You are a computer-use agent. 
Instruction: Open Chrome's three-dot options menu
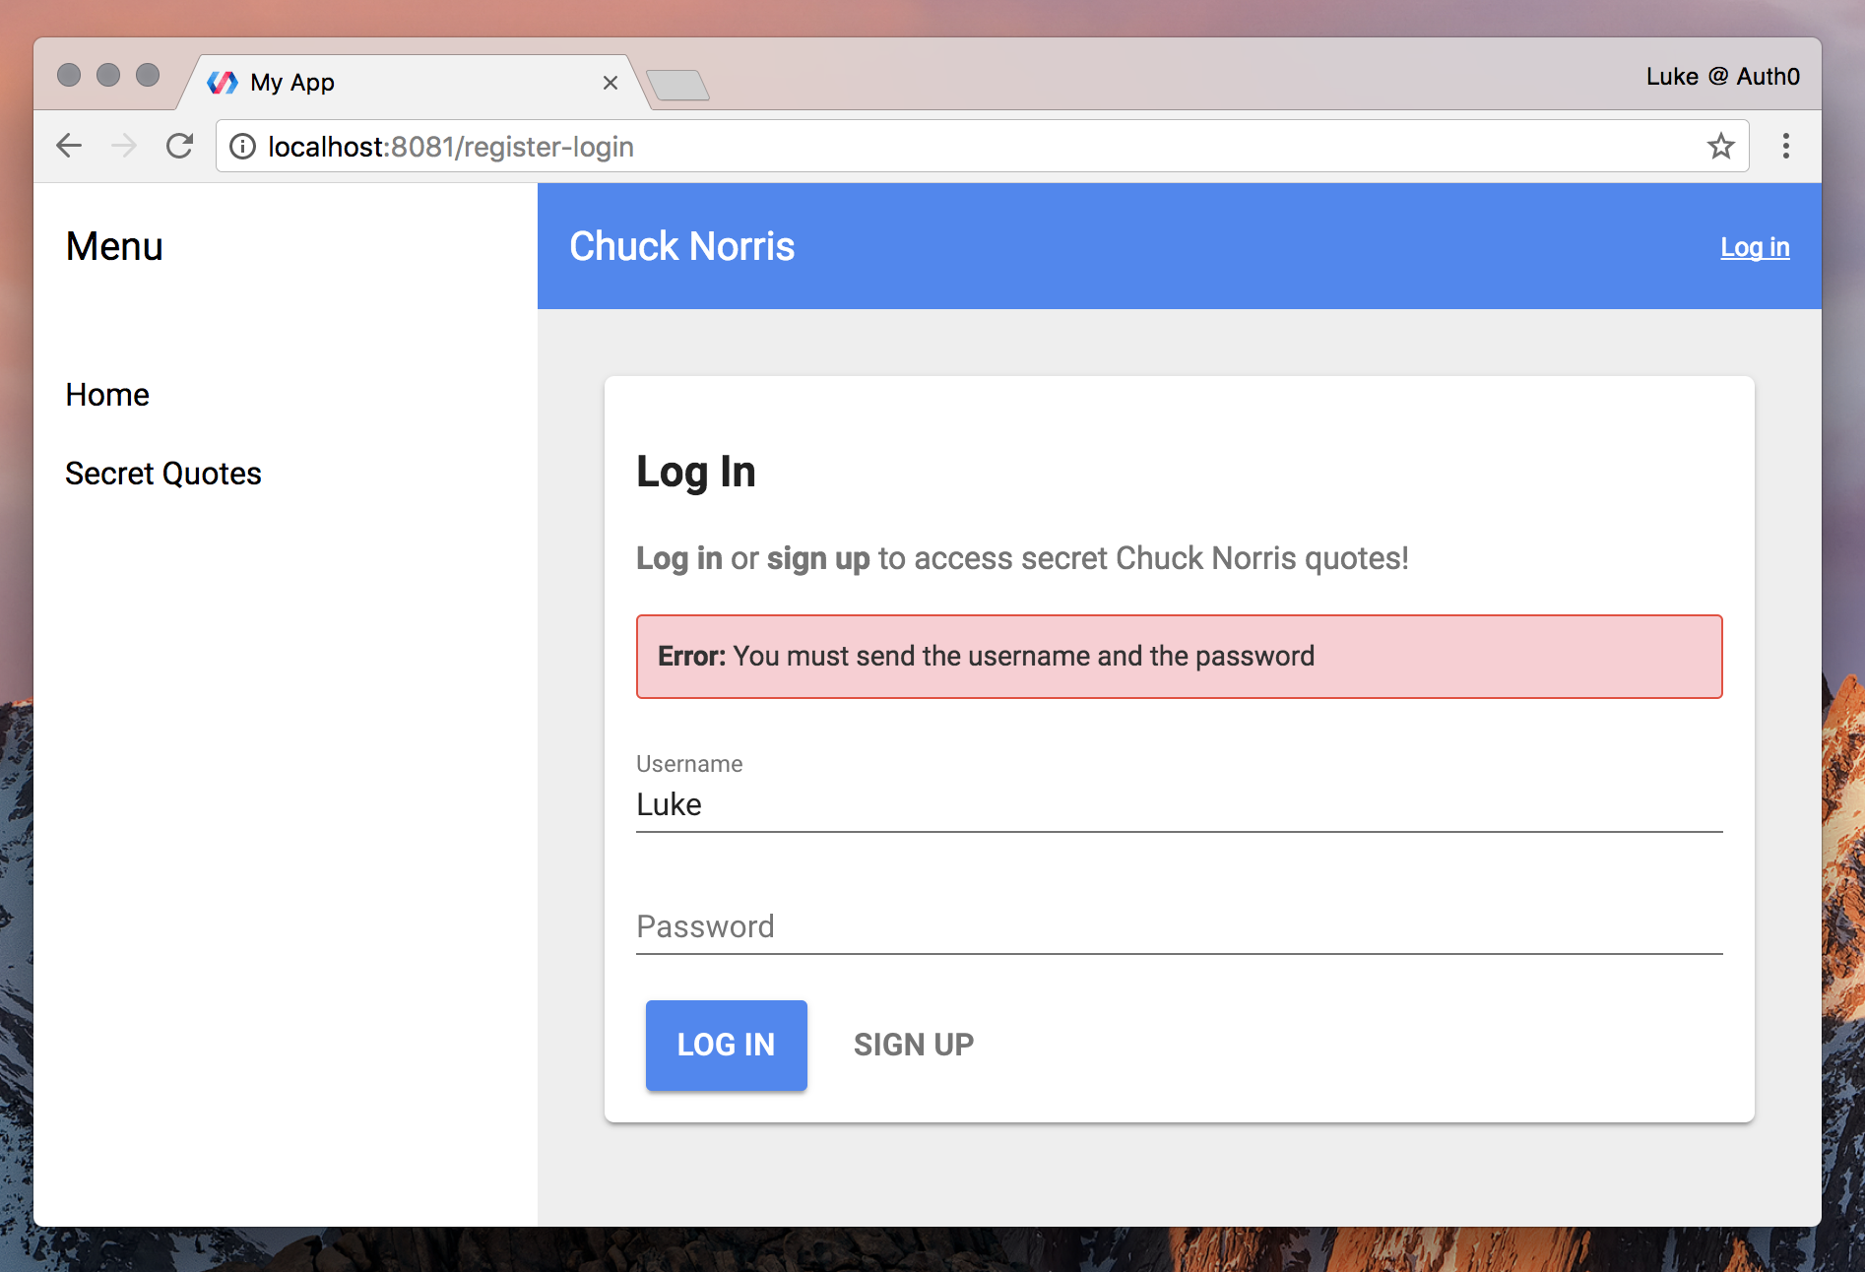click(x=1785, y=146)
